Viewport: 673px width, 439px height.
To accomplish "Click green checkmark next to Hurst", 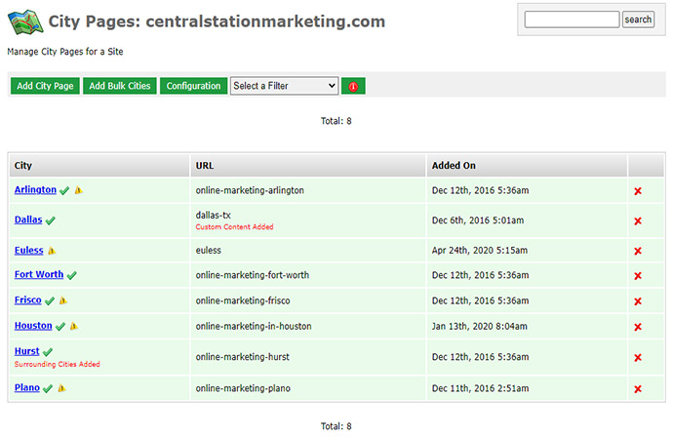I will point(48,352).
